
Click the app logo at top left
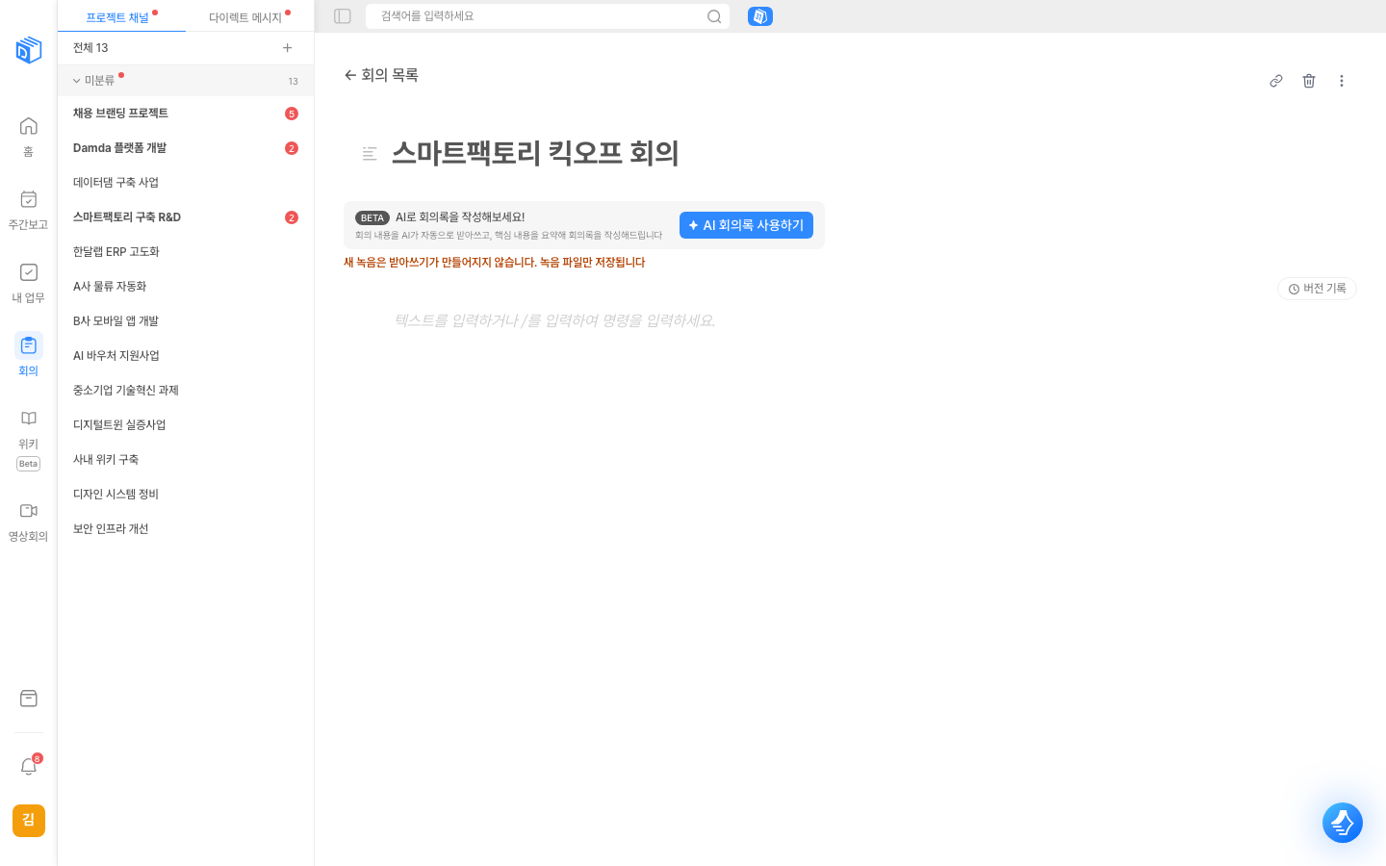click(29, 50)
